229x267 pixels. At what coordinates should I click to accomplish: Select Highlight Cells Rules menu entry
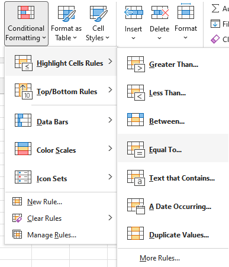[61, 62]
